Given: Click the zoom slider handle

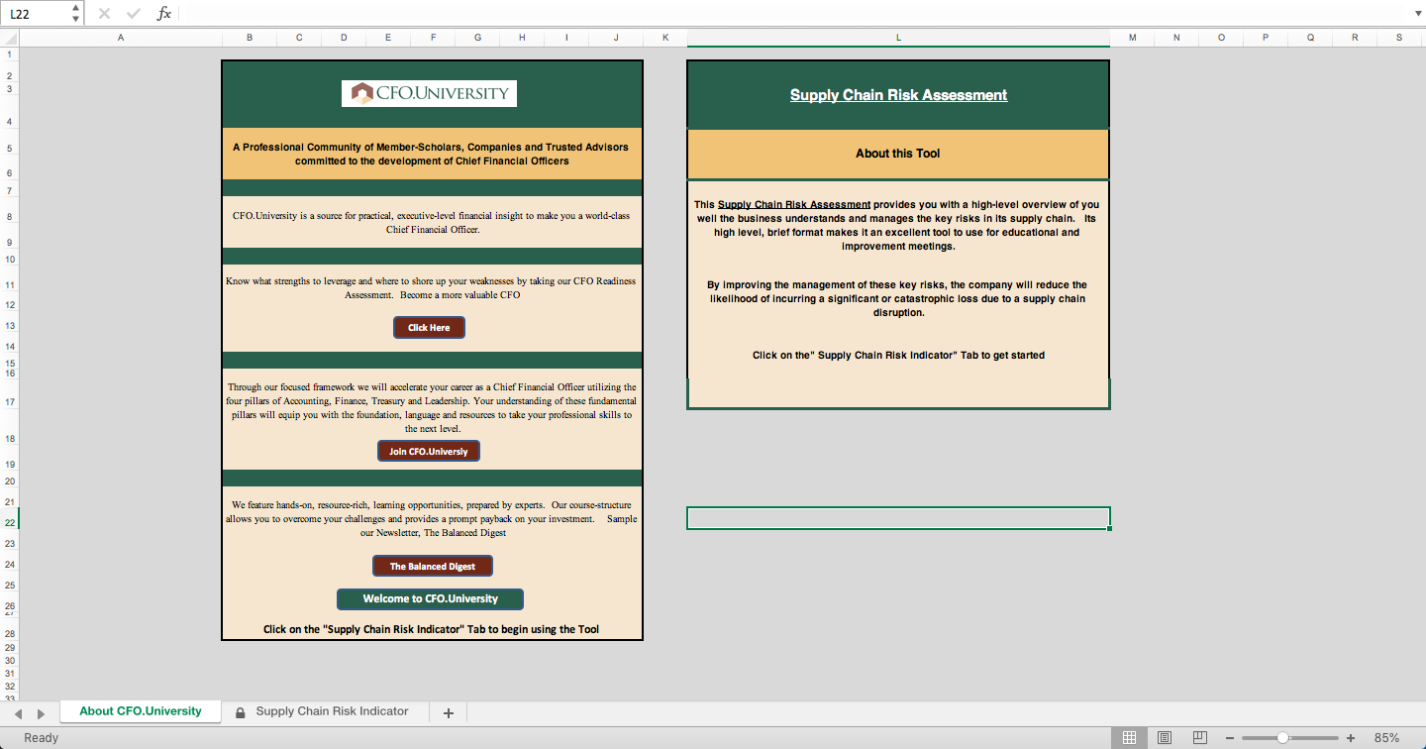Looking at the screenshot, I should [1282, 738].
